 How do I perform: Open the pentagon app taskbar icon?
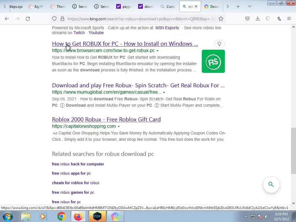pos(115,216)
